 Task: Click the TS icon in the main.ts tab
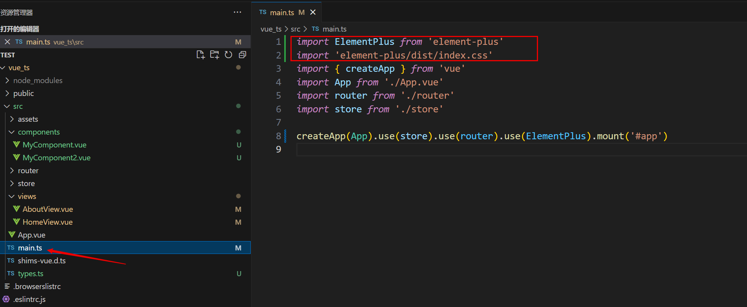[263, 12]
